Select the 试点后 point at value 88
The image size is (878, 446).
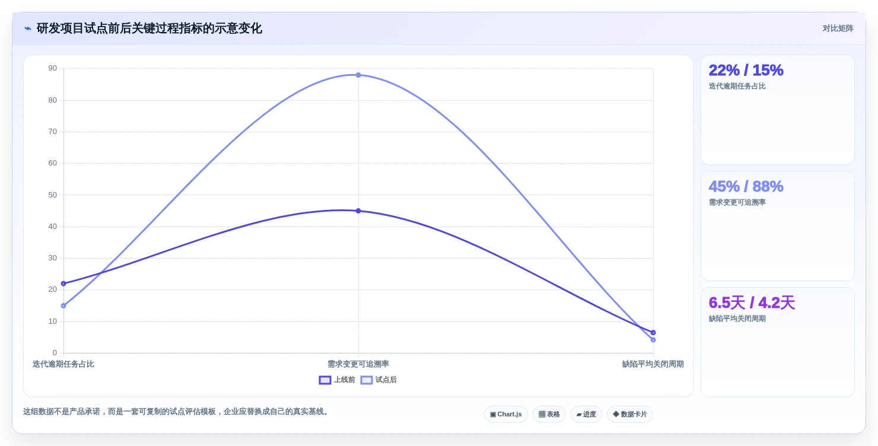(x=358, y=75)
